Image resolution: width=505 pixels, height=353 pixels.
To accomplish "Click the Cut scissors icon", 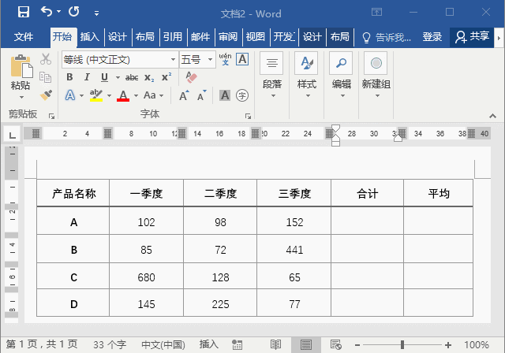I will [46, 60].
